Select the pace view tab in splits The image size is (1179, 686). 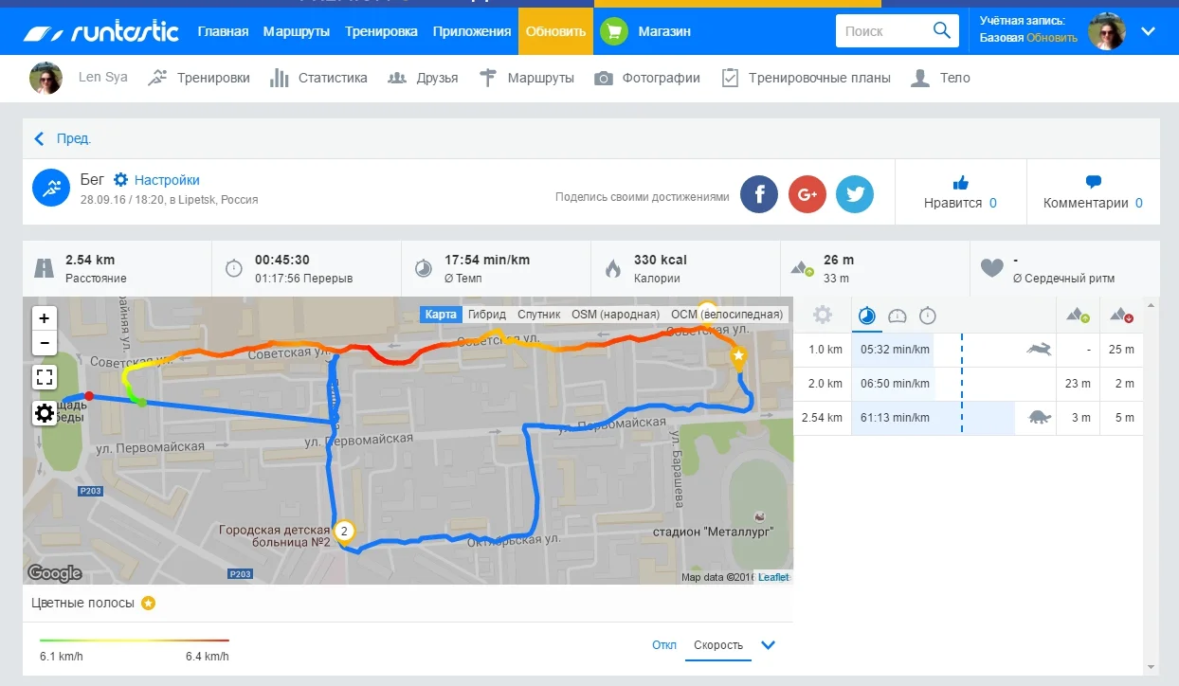coord(866,316)
